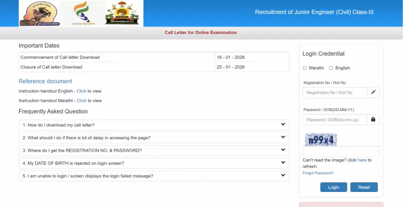Image resolution: width=403 pixels, height=207 pixels.
Task: Click the lock icon beside Password field
Action: pos(373,120)
